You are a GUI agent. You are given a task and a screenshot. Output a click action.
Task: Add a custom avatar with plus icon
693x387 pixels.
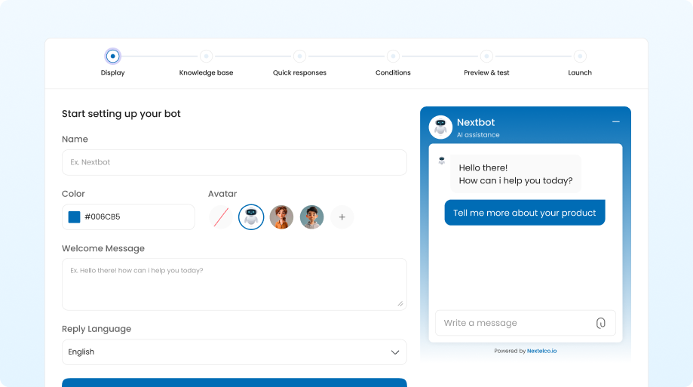[342, 217]
